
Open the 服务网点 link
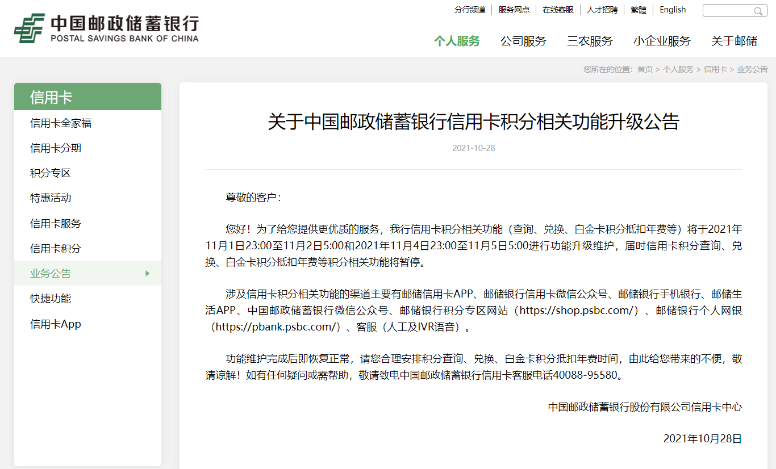pos(514,10)
